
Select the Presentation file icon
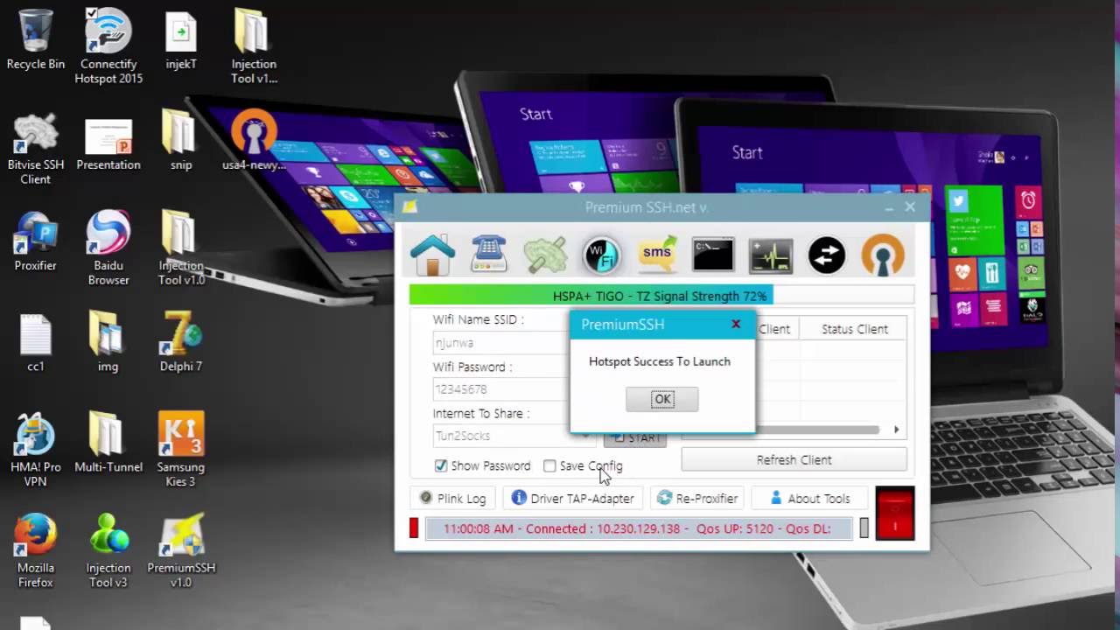tap(108, 144)
